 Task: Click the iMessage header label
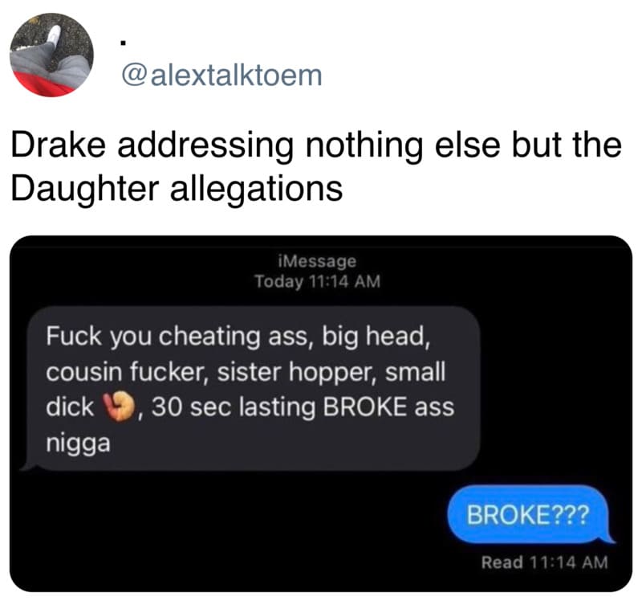[x=317, y=261]
